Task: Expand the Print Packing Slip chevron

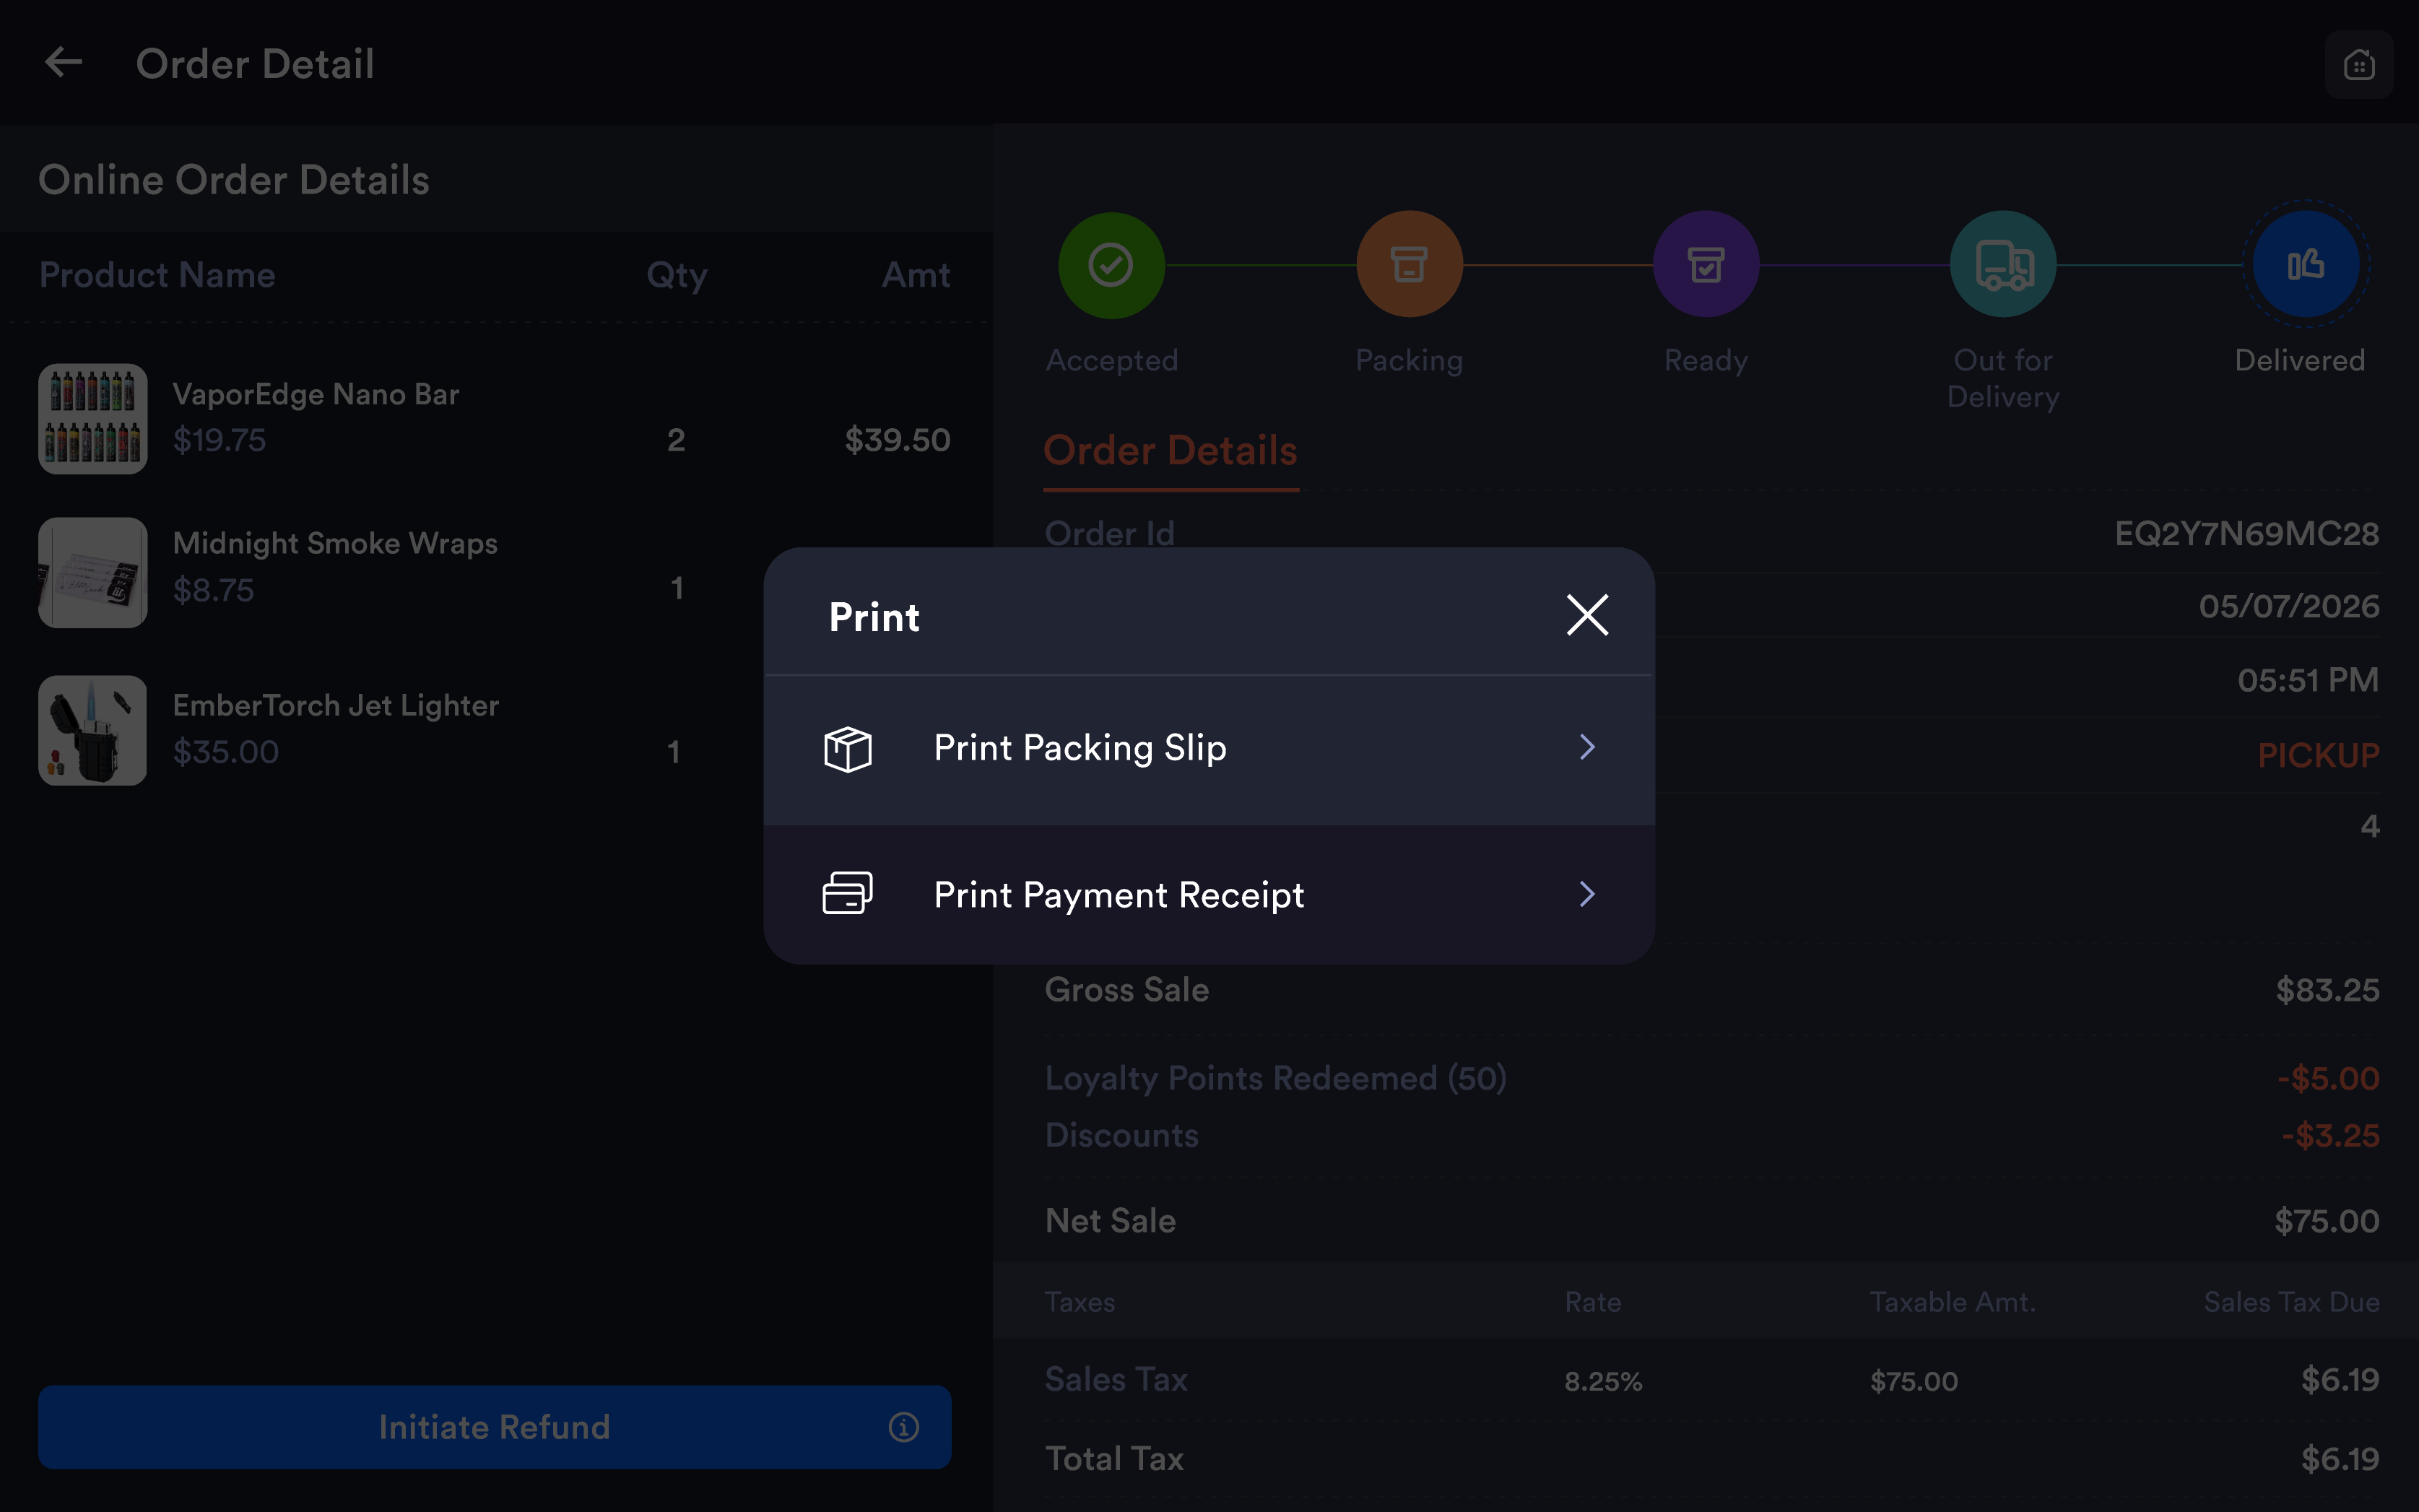Action: pos(1587,747)
